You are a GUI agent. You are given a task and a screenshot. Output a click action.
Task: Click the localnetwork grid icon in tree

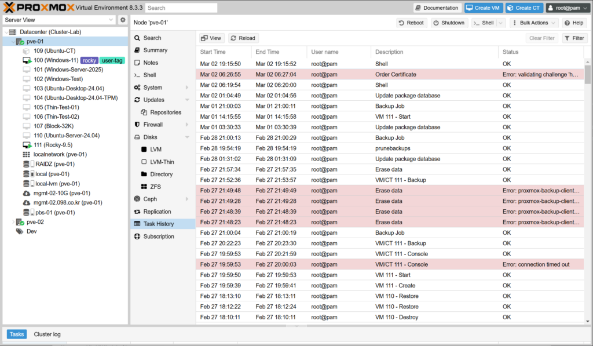(27, 155)
